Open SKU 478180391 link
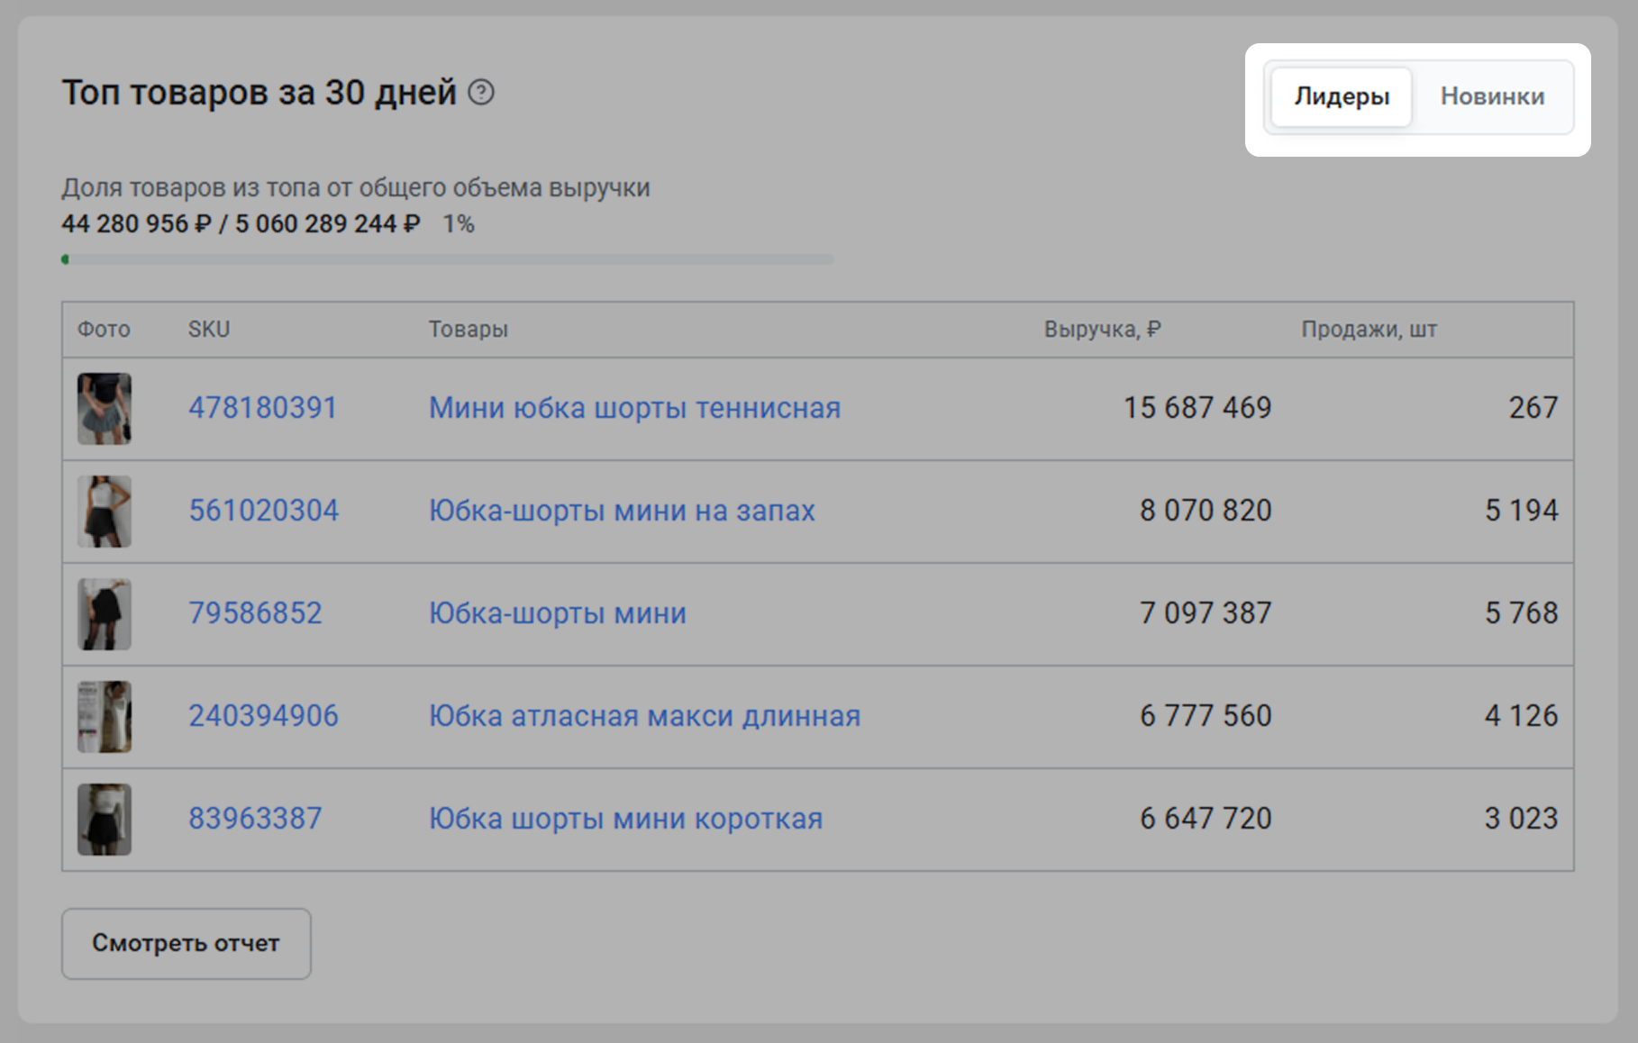The image size is (1638, 1043). click(262, 408)
